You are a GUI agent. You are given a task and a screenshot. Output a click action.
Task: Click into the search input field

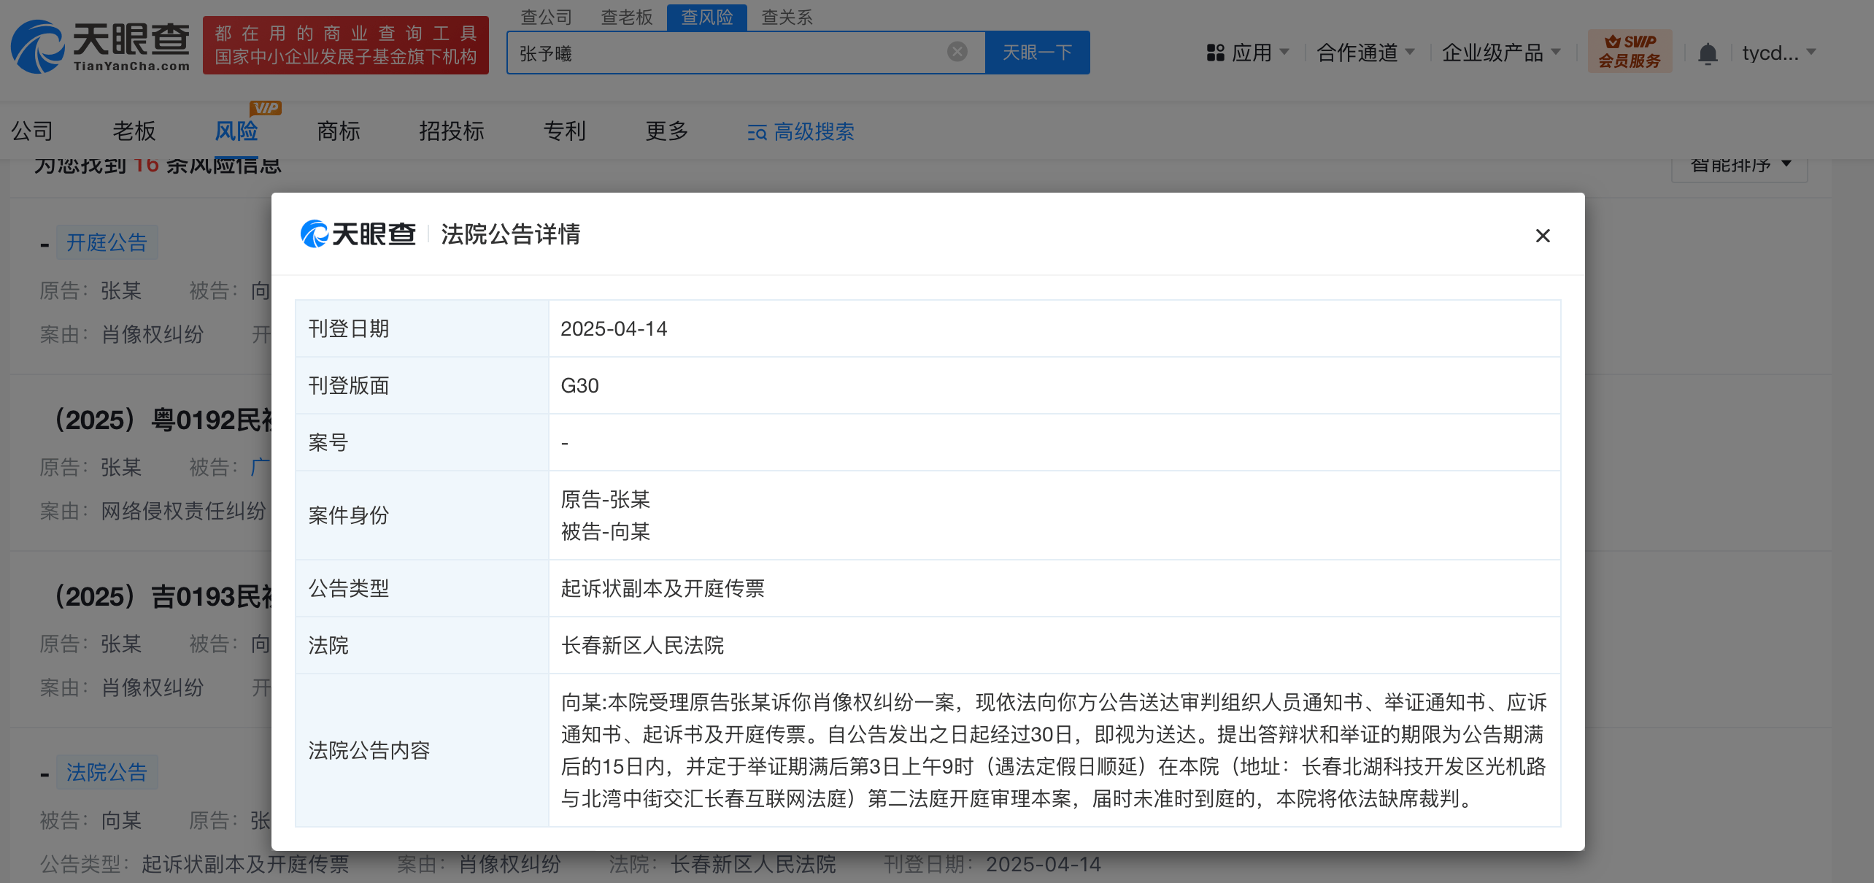point(730,53)
